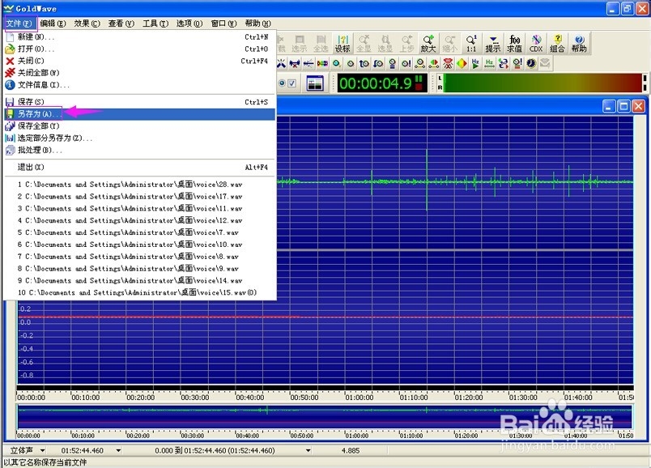
Task: Click the 全选 select all toolbar icon
Action: click(321, 44)
